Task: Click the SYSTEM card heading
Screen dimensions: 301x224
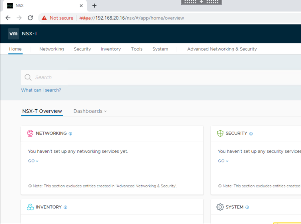Action: point(234,207)
